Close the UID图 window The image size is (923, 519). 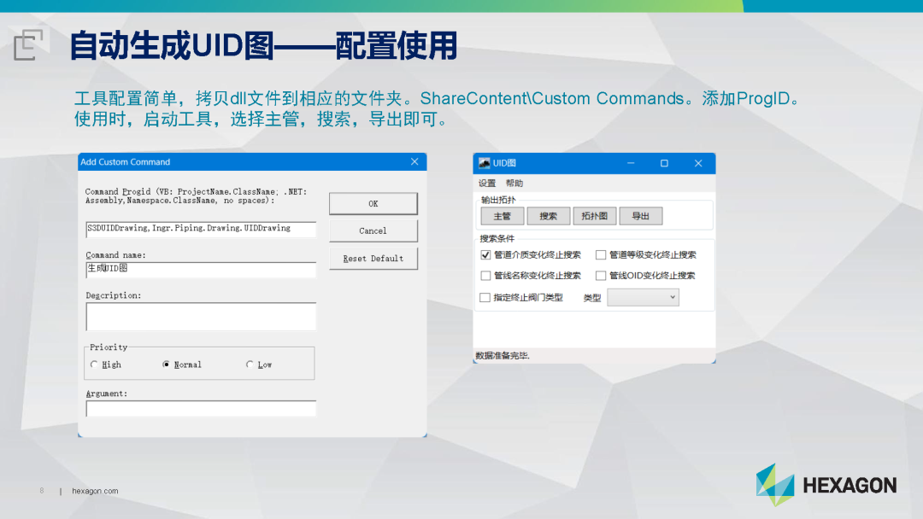coord(698,163)
